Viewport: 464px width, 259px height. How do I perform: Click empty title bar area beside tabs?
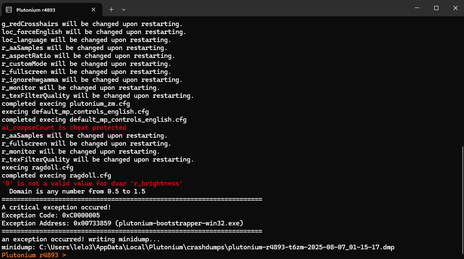(x=266, y=8)
